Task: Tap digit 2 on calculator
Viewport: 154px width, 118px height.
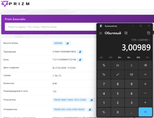Action: pyautogui.click(x=118, y=103)
